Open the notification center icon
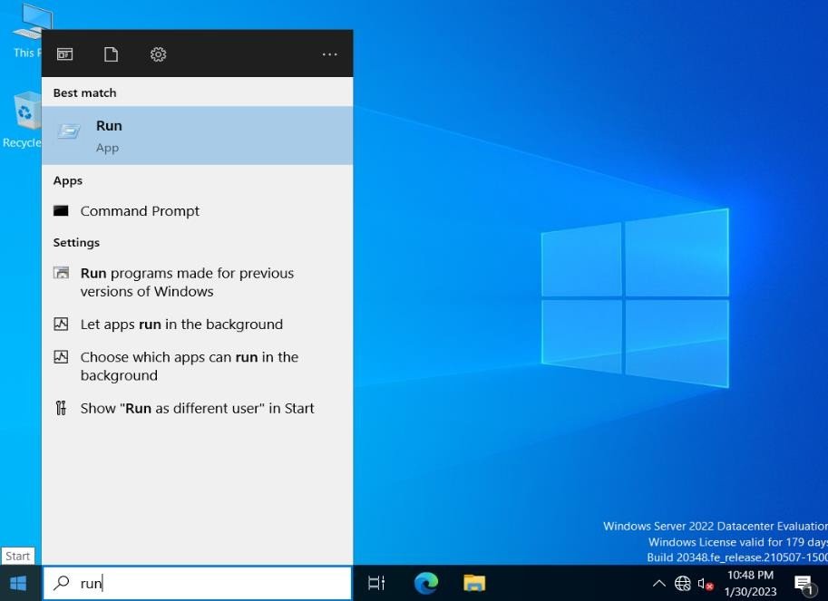This screenshot has height=601, width=828. (x=804, y=584)
